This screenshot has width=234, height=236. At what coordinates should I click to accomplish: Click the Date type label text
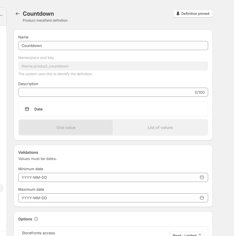[x=38, y=109]
